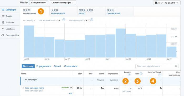Click the Jul 27 chart bar
This screenshot has height=96, width=184.
pos(171,52)
